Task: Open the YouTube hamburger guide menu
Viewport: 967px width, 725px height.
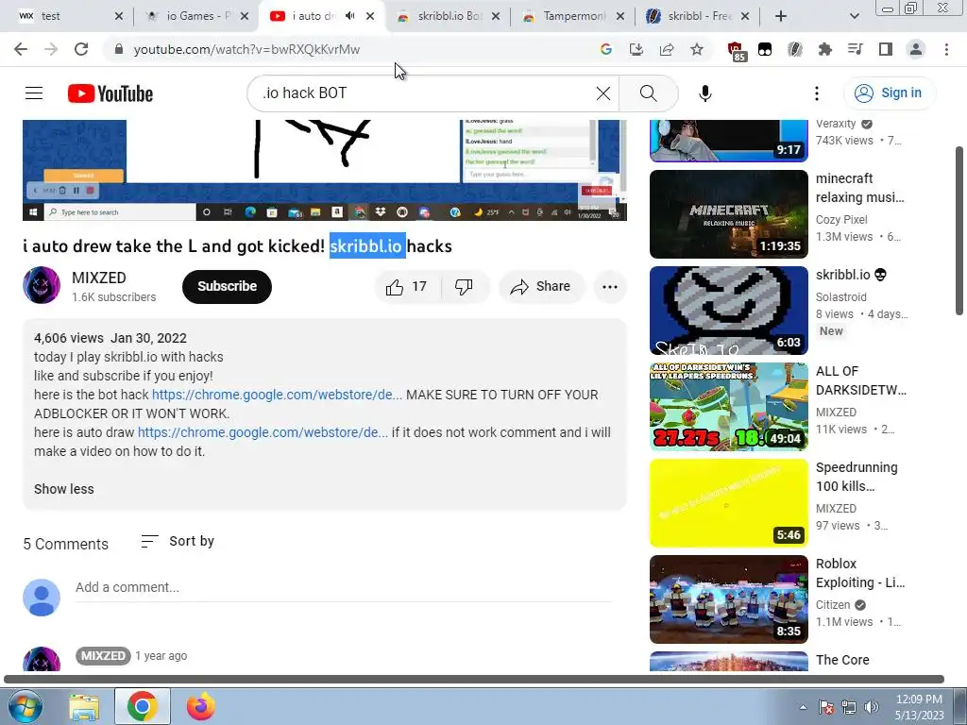Action: tap(34, 93)
